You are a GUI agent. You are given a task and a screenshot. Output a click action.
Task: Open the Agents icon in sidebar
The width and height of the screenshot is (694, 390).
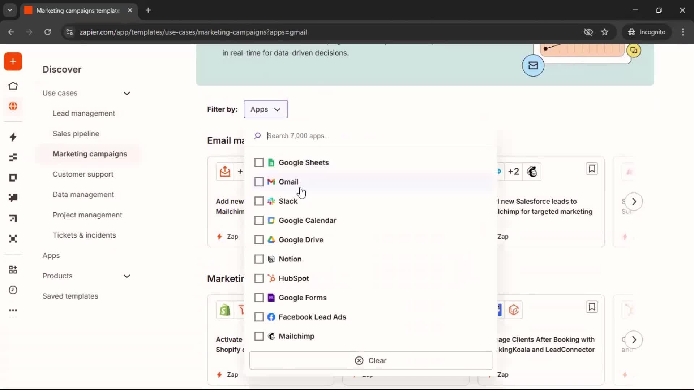13,239
